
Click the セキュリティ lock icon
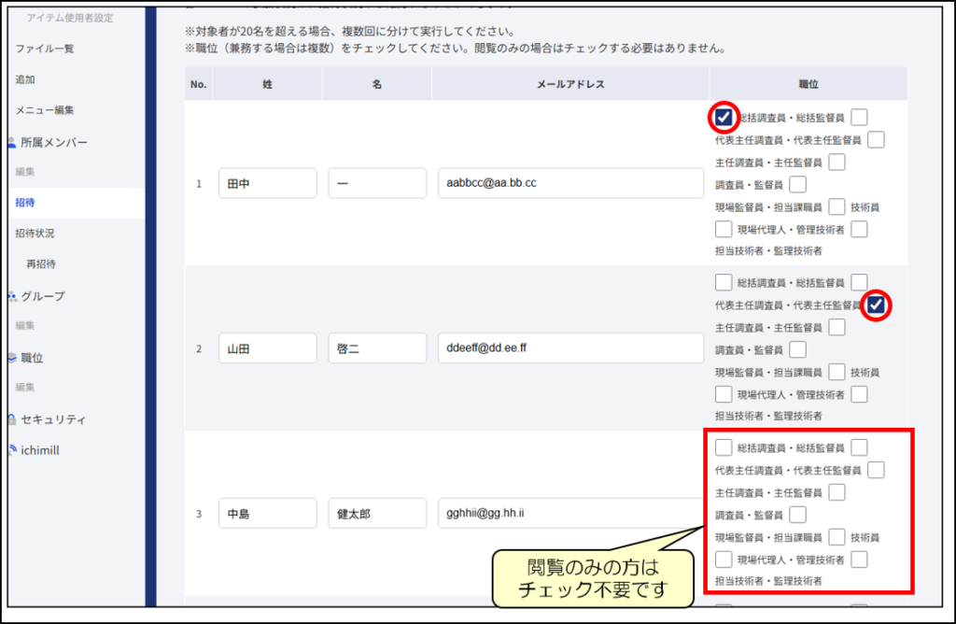point(11,419)
